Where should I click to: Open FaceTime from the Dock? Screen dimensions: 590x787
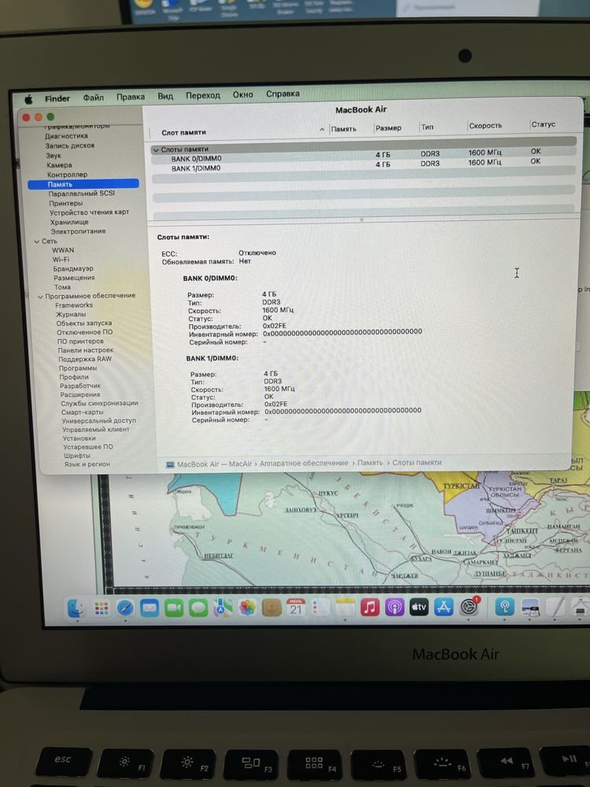coord(174,608)
